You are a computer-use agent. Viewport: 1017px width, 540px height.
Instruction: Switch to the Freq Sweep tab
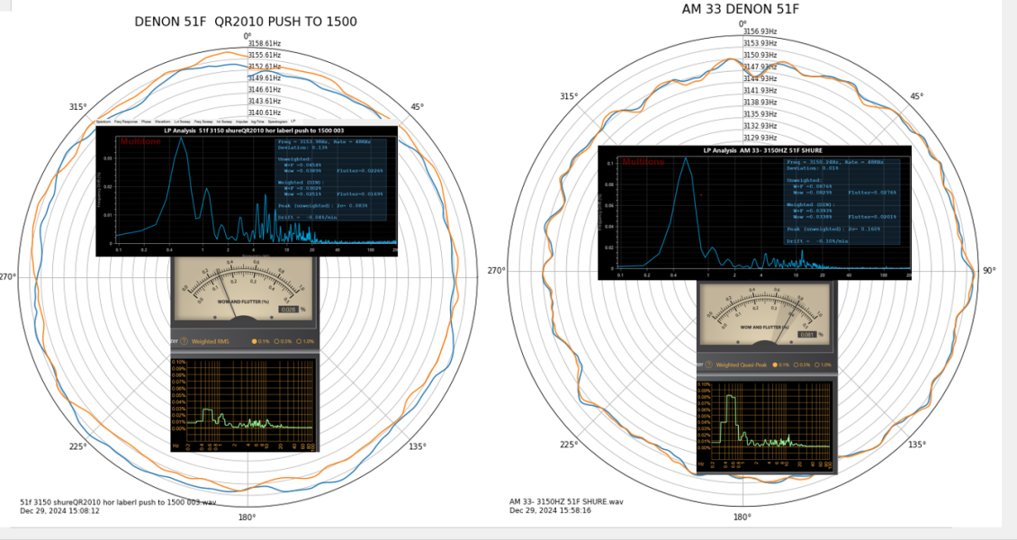point(203,121)
